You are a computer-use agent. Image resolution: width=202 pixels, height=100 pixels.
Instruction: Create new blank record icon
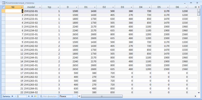tap(36, 96)
